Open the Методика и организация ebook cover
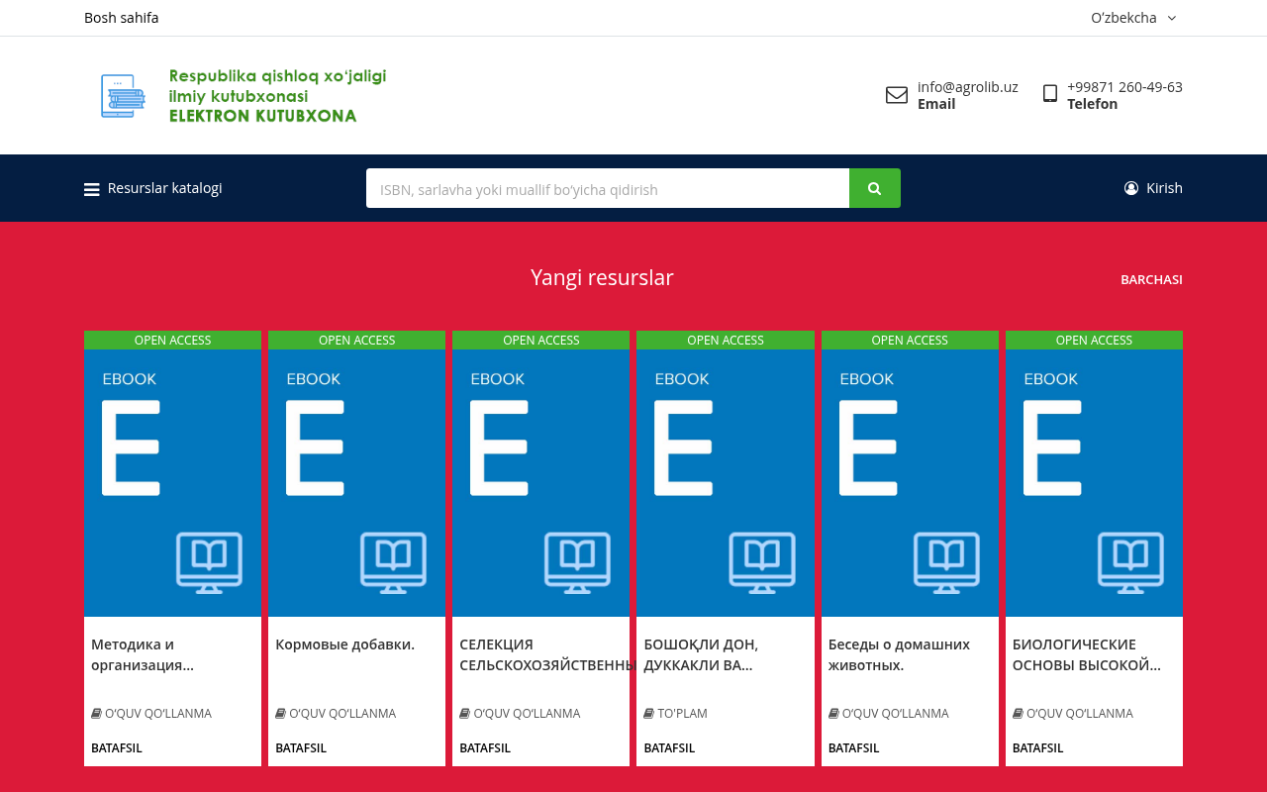Viewport: 1267px width, 792px height. (172, 483)
